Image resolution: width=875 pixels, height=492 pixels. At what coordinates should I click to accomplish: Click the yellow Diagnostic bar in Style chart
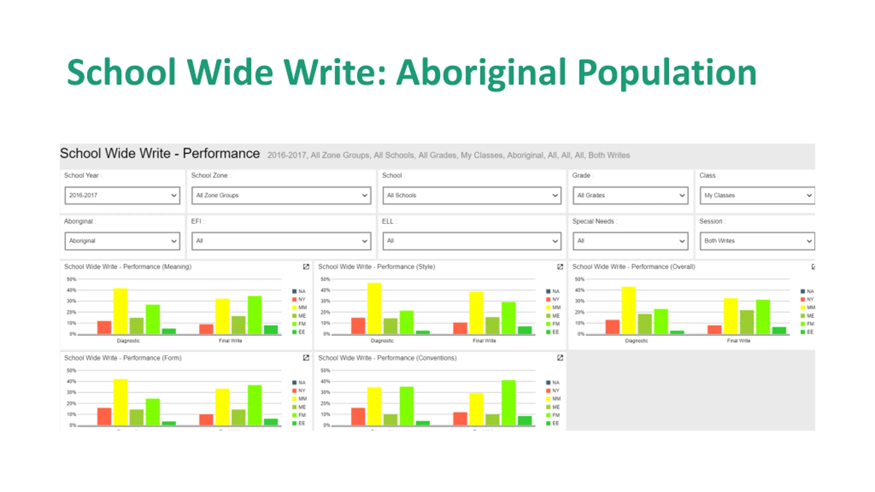coord(374,309)
